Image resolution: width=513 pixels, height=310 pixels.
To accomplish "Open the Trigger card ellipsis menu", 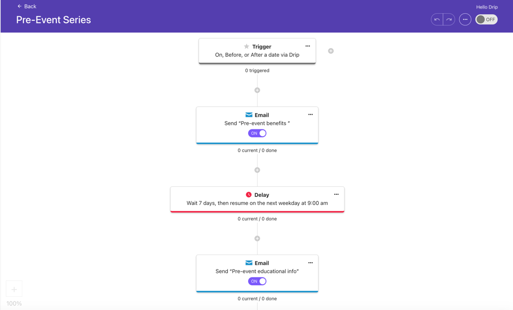I will coord(307,46).
